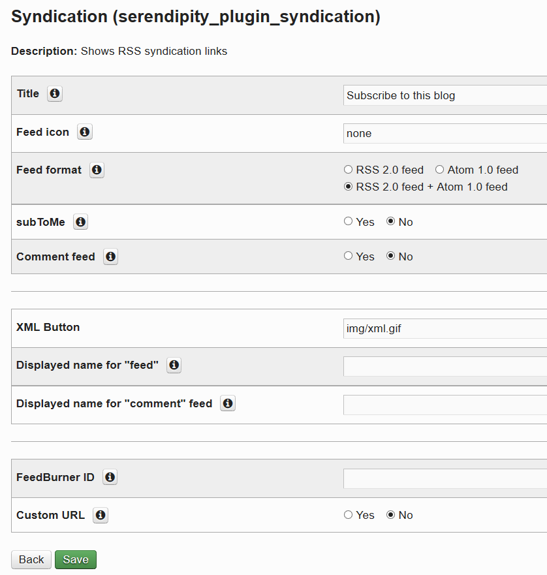Viewport: 547px width, 575px height.
Task: View the Comment feed help icon
Action: pos(110,256)
